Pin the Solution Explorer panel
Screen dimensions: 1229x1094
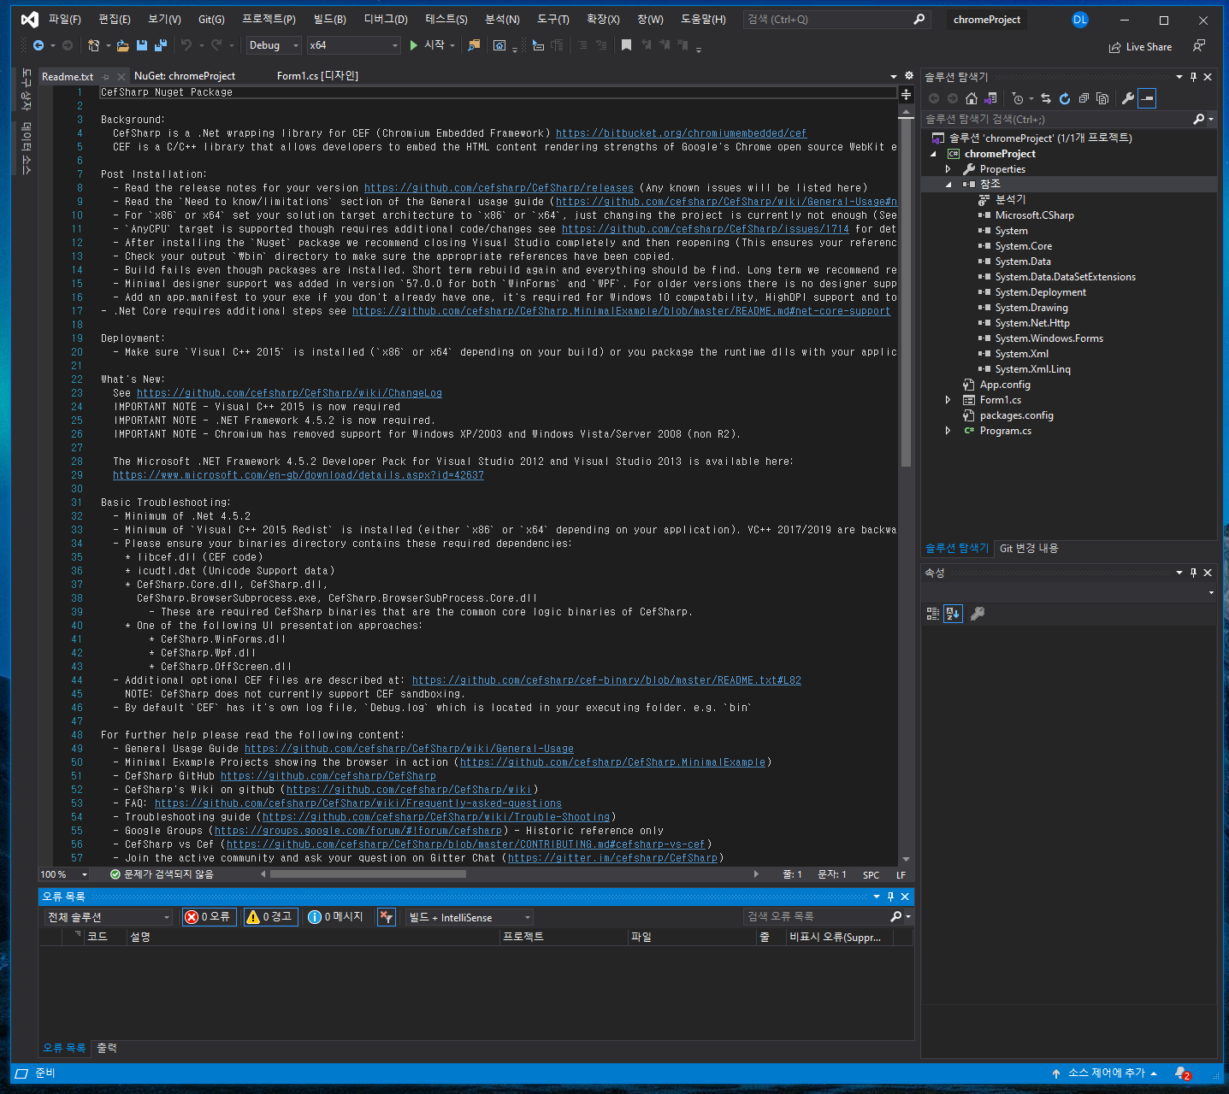point(1194,77)
